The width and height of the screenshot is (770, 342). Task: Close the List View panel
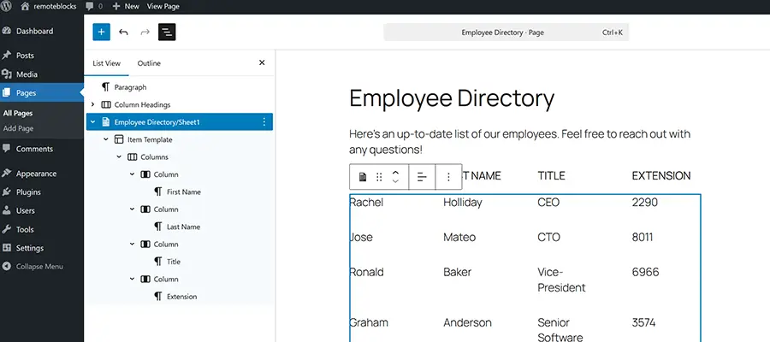[262, 63]
